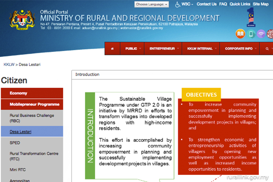Click the aduan@rurallink.gov.my email address
The height and width of the screenshot is (182, 273).
100,28
